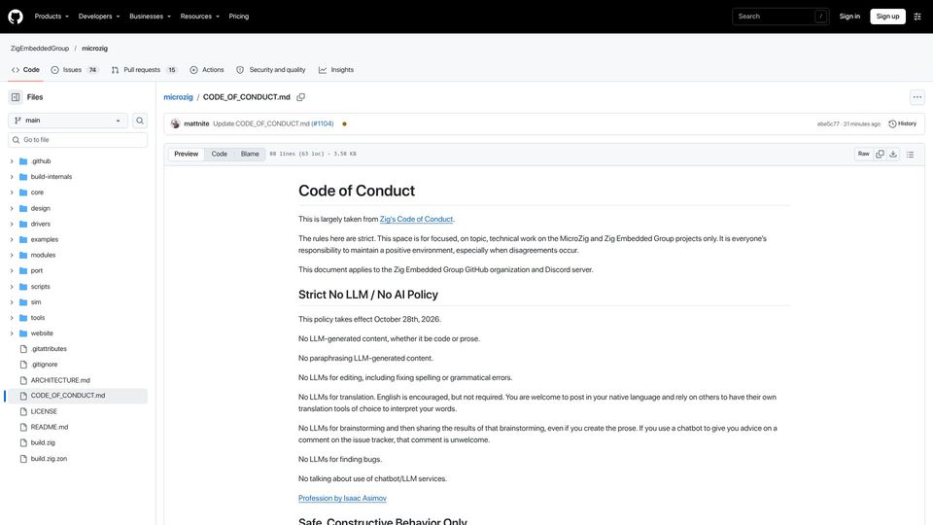Click the mattnite author name
This screenshot has width=933, height=525.
click(x=196, y=123)
